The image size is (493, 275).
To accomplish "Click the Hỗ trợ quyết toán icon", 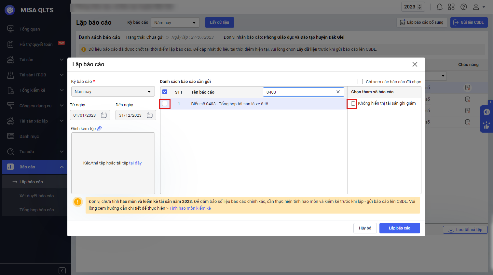I will click(11, 44).
